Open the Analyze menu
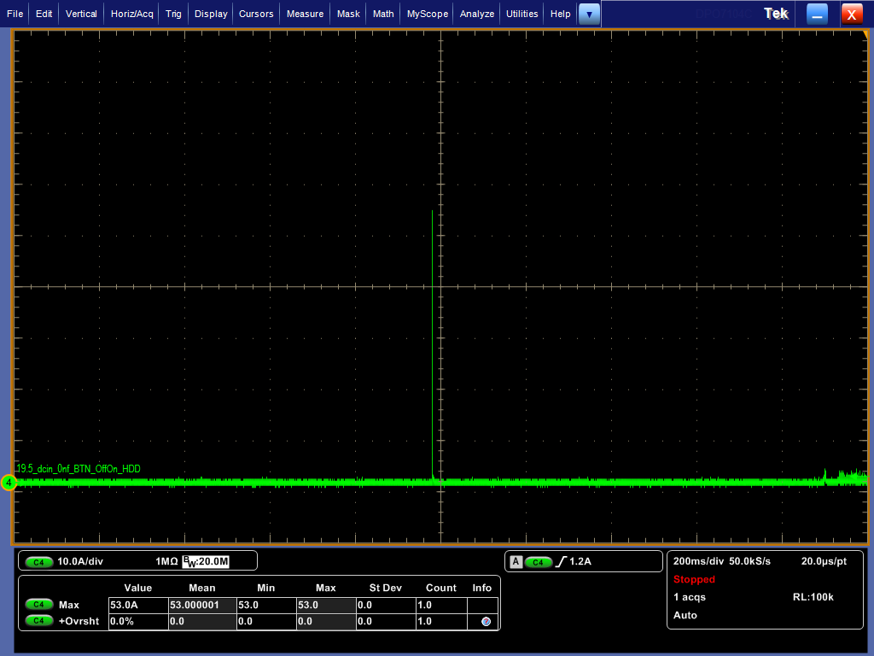Screen dimensions: 874x656 pyautogui.click(x=477, y=14)
